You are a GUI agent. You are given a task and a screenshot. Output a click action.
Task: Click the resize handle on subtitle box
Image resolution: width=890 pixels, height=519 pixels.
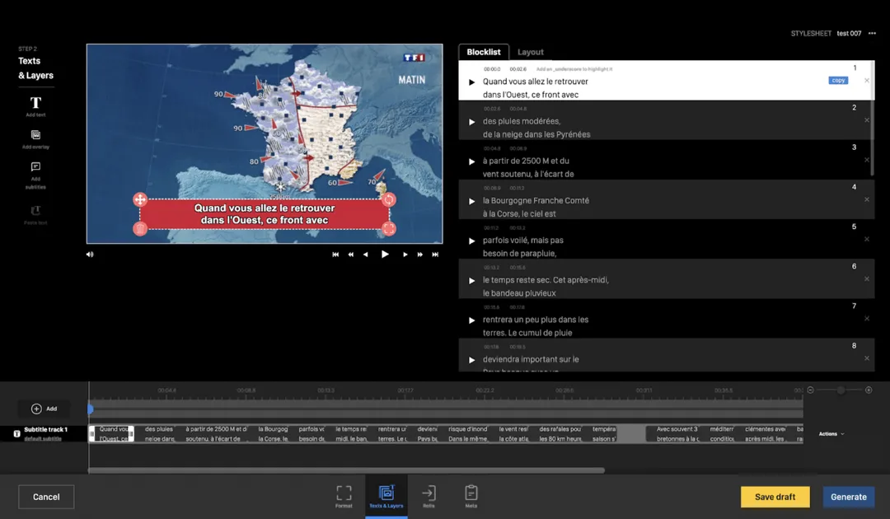389,228
